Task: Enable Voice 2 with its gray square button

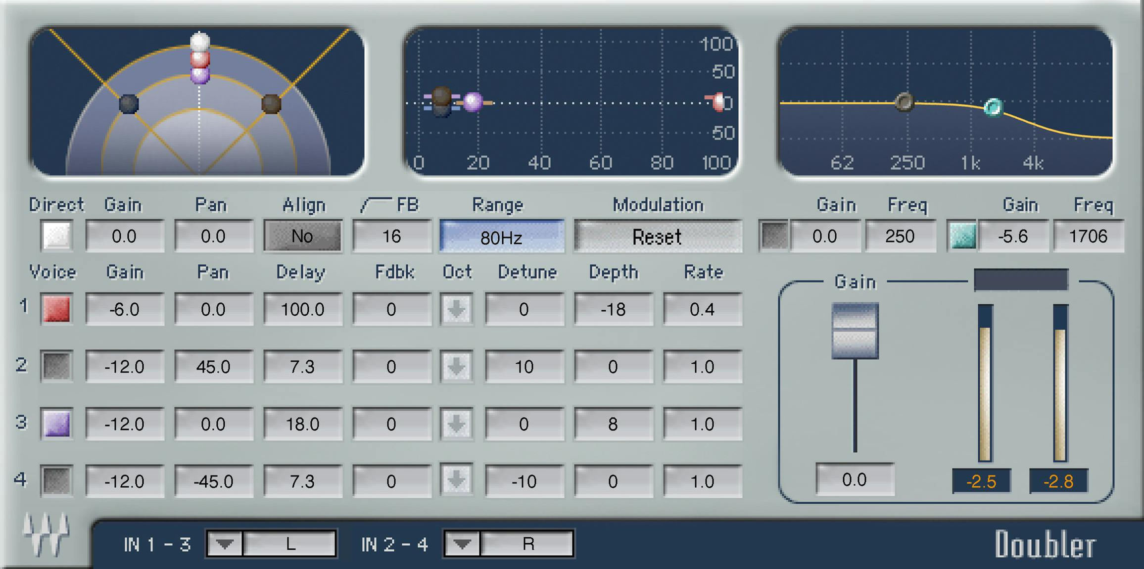Action: [x=56, y=366]
